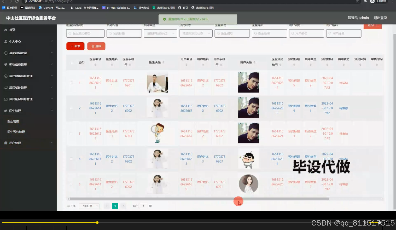Click the cartoon user avatar in row 4
The image size is (396, 230).
point(248,159)
